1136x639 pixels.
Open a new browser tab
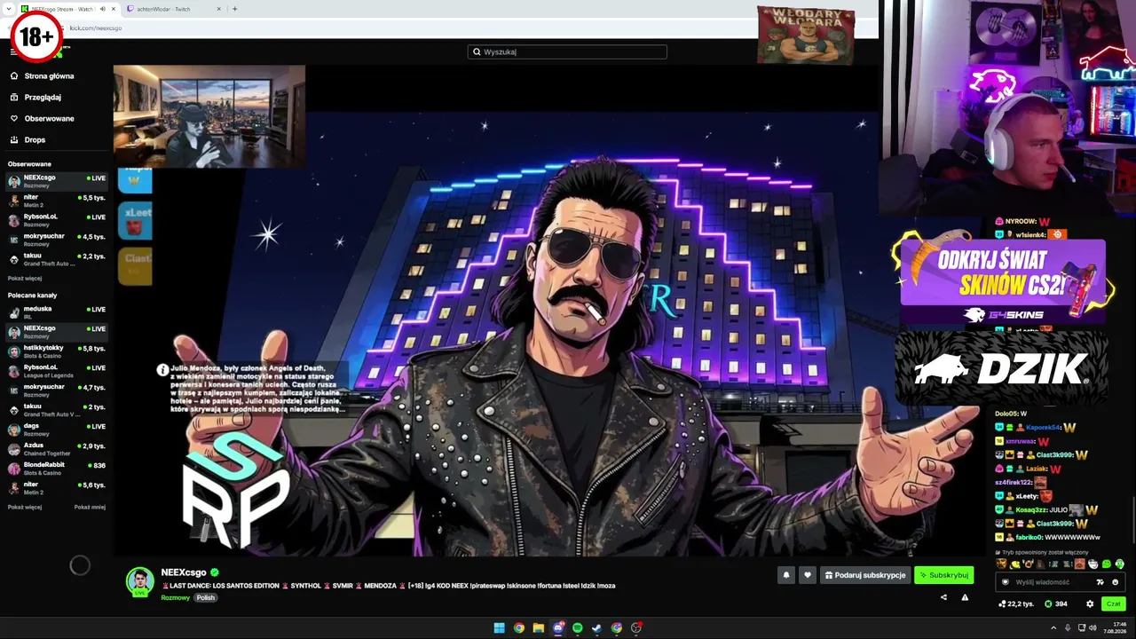tap(234, 9)
